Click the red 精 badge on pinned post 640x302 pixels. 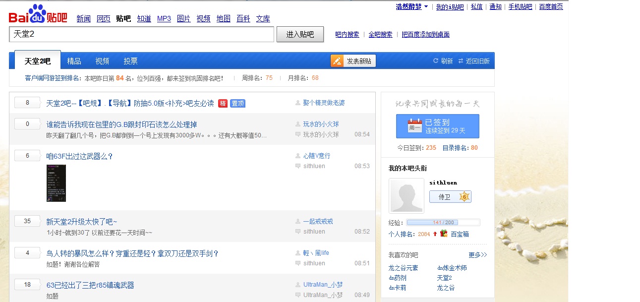(223, 103)
